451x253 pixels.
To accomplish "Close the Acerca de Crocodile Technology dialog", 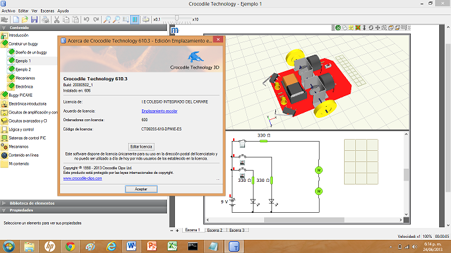I will point(218,40).
